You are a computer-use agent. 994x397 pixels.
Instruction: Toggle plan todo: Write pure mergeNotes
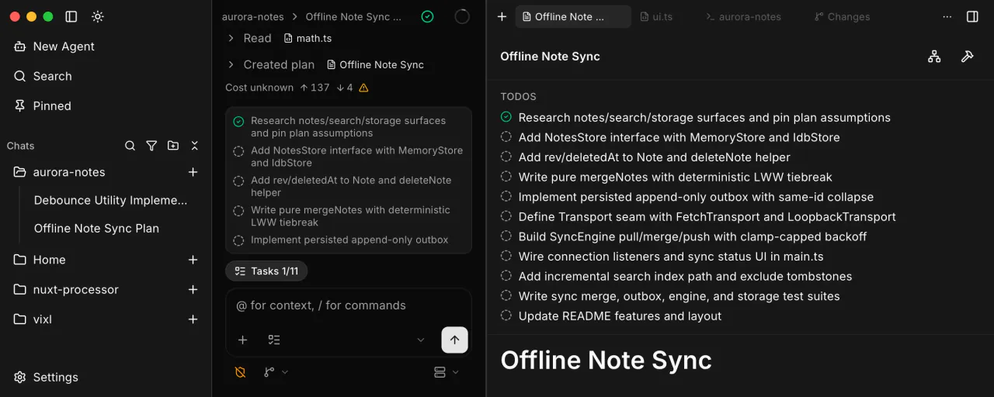coord(506,177)
